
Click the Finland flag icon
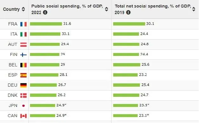point(23,55)
